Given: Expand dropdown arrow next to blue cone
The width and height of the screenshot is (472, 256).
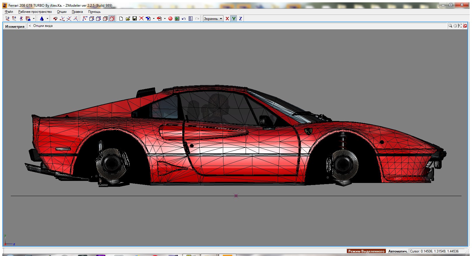Looking at the screenshot, I should click(47, 18).
